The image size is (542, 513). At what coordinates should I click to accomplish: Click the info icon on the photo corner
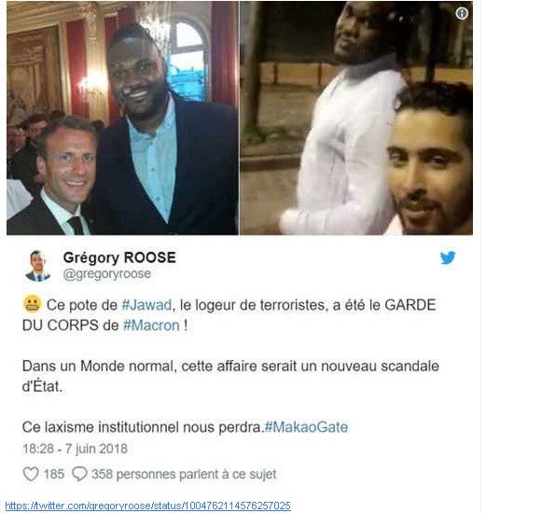click(x=462, y=13)
